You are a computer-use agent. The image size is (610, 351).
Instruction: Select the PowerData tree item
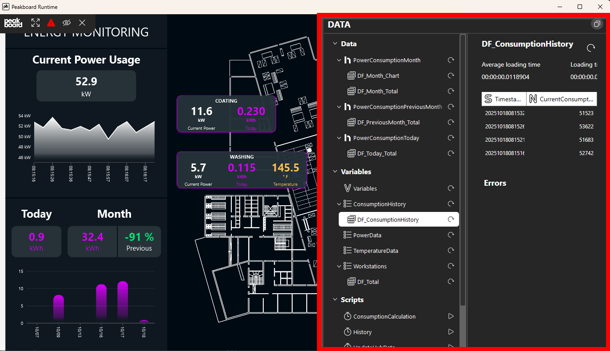coord(367,235)
